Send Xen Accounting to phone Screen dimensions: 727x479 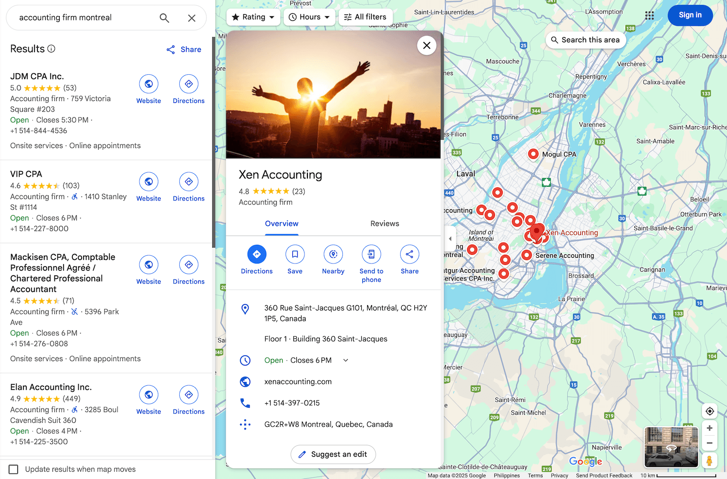coord(372,254)
